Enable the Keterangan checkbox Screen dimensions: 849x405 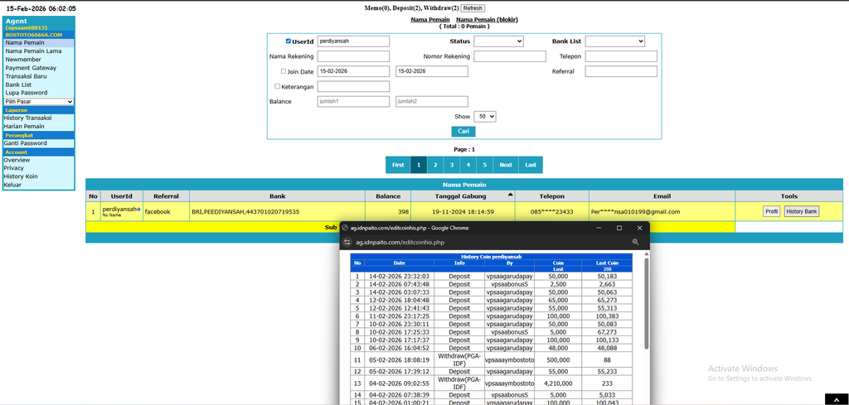tap(278, 86)
